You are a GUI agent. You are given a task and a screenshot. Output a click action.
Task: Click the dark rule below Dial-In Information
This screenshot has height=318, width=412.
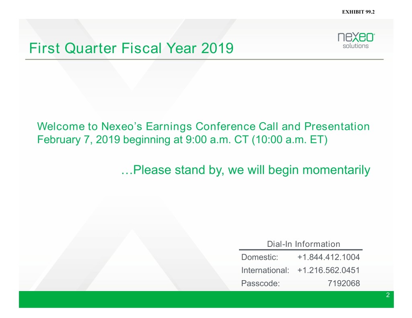[301, 250]
